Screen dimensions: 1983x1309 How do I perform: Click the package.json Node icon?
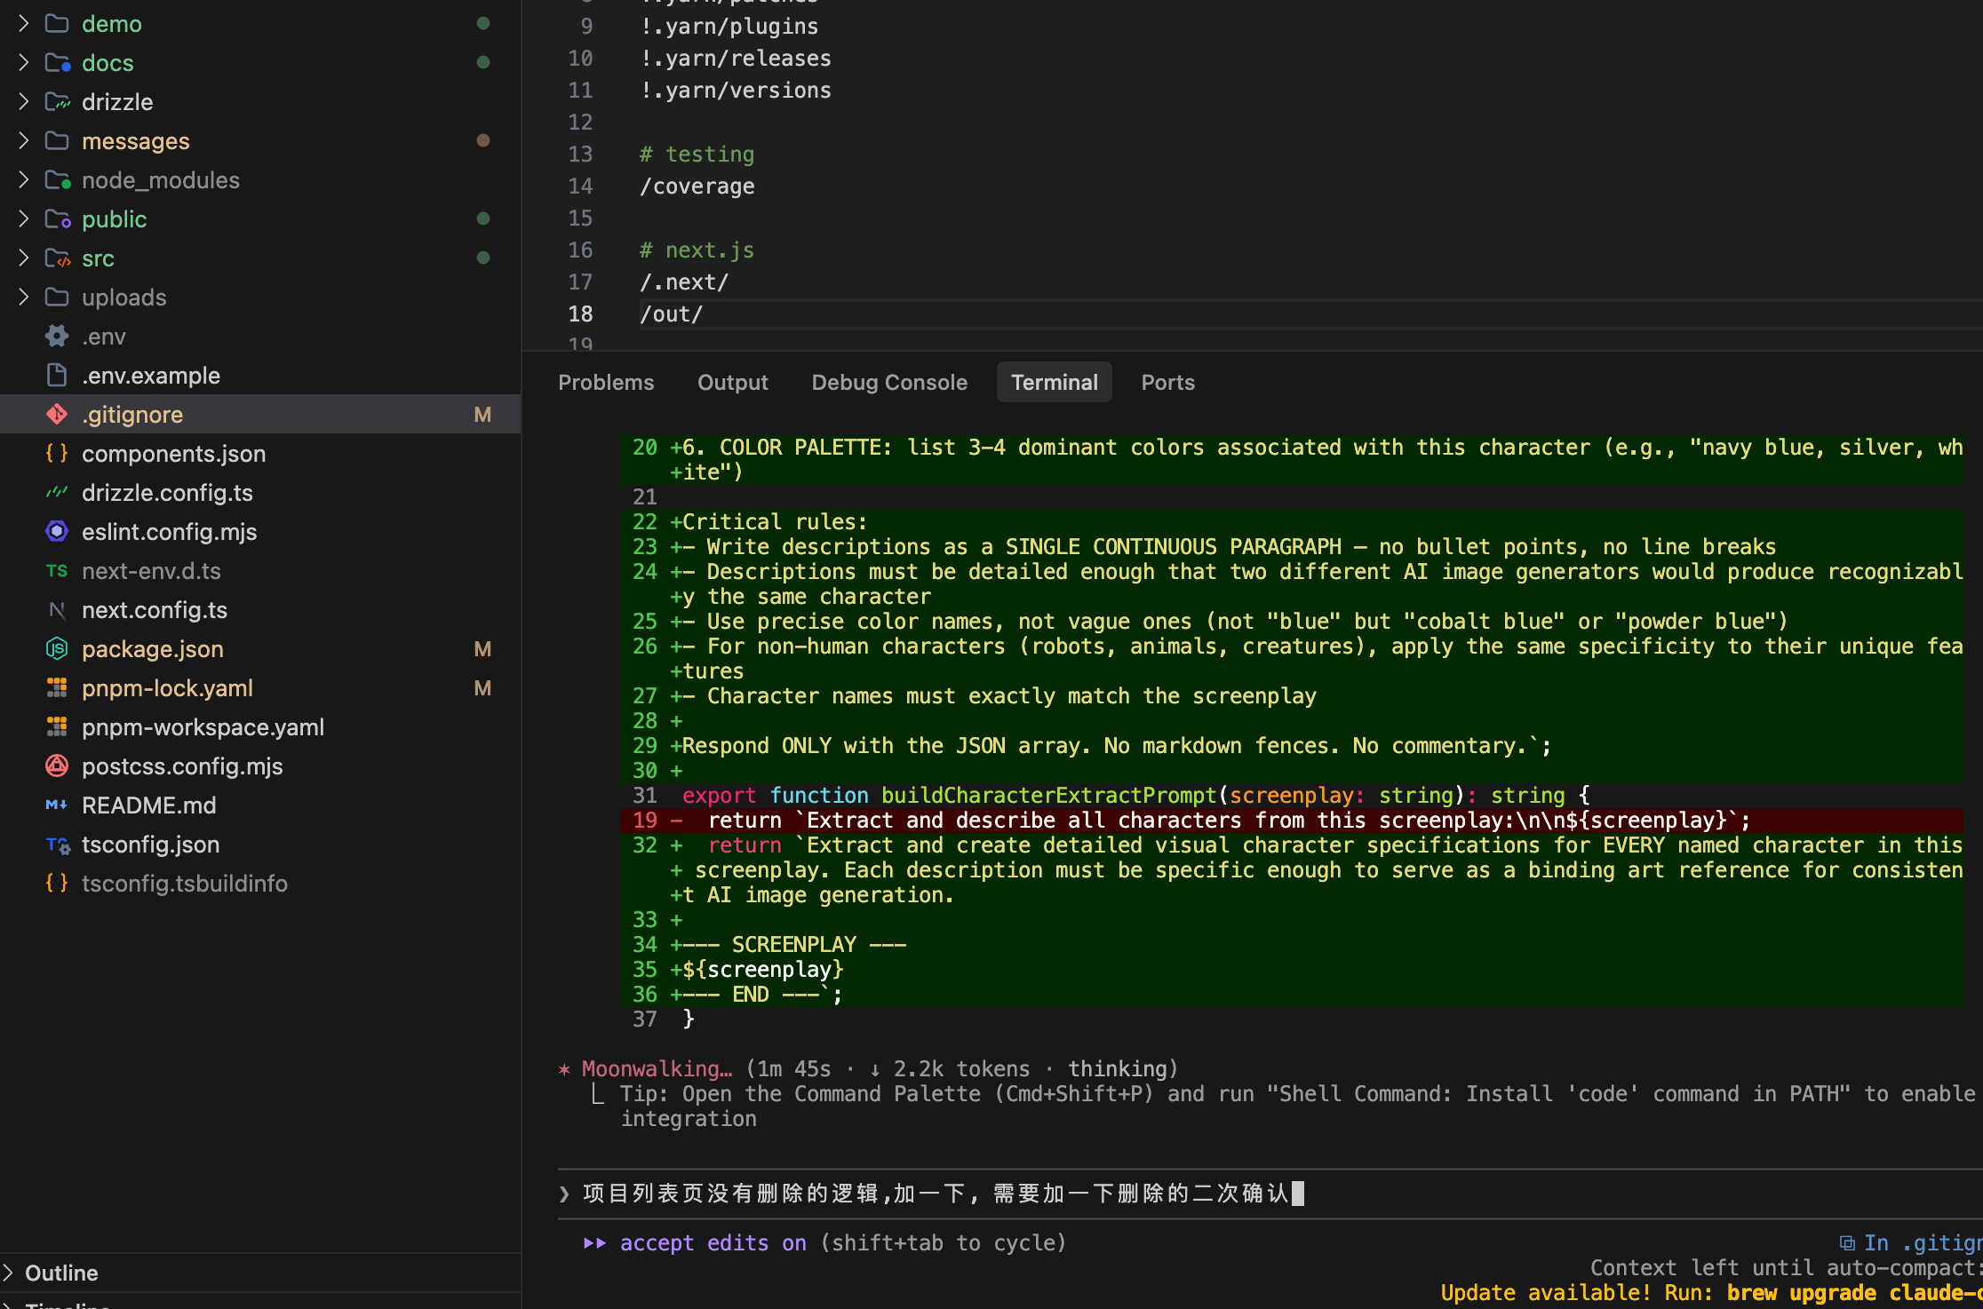[57, 649]
